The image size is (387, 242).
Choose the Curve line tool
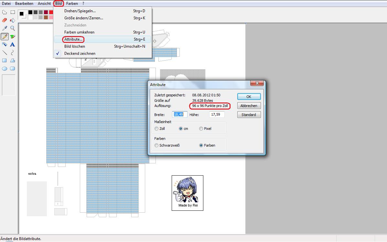pos(13,53)
